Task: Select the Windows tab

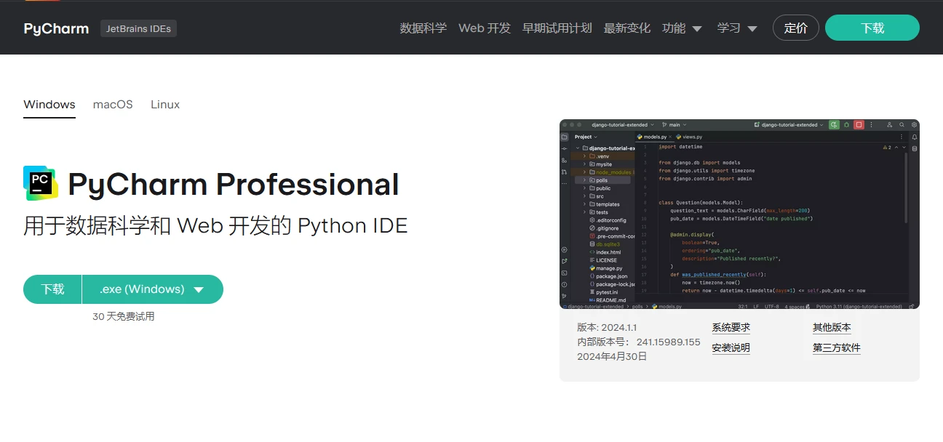Action: 49,105
